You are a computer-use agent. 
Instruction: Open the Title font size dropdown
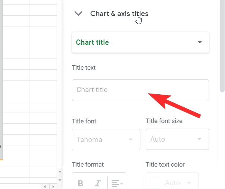pos(177,139)
